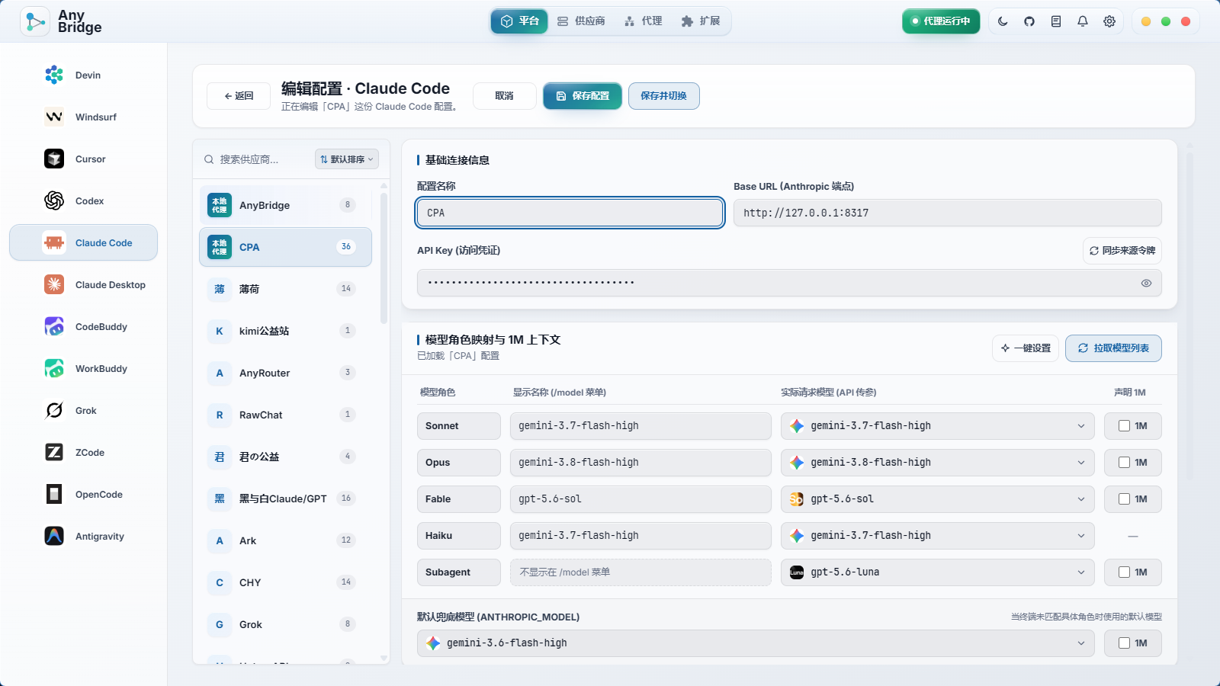
Task: Enable 1M context for Opus role
Action: [x=1124, y=463]
